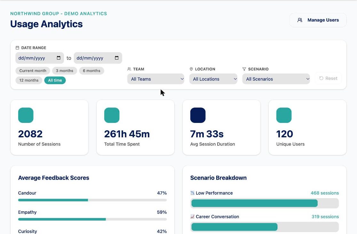Click the 468 sessions count
357x234 pixels.
point(325,193)
